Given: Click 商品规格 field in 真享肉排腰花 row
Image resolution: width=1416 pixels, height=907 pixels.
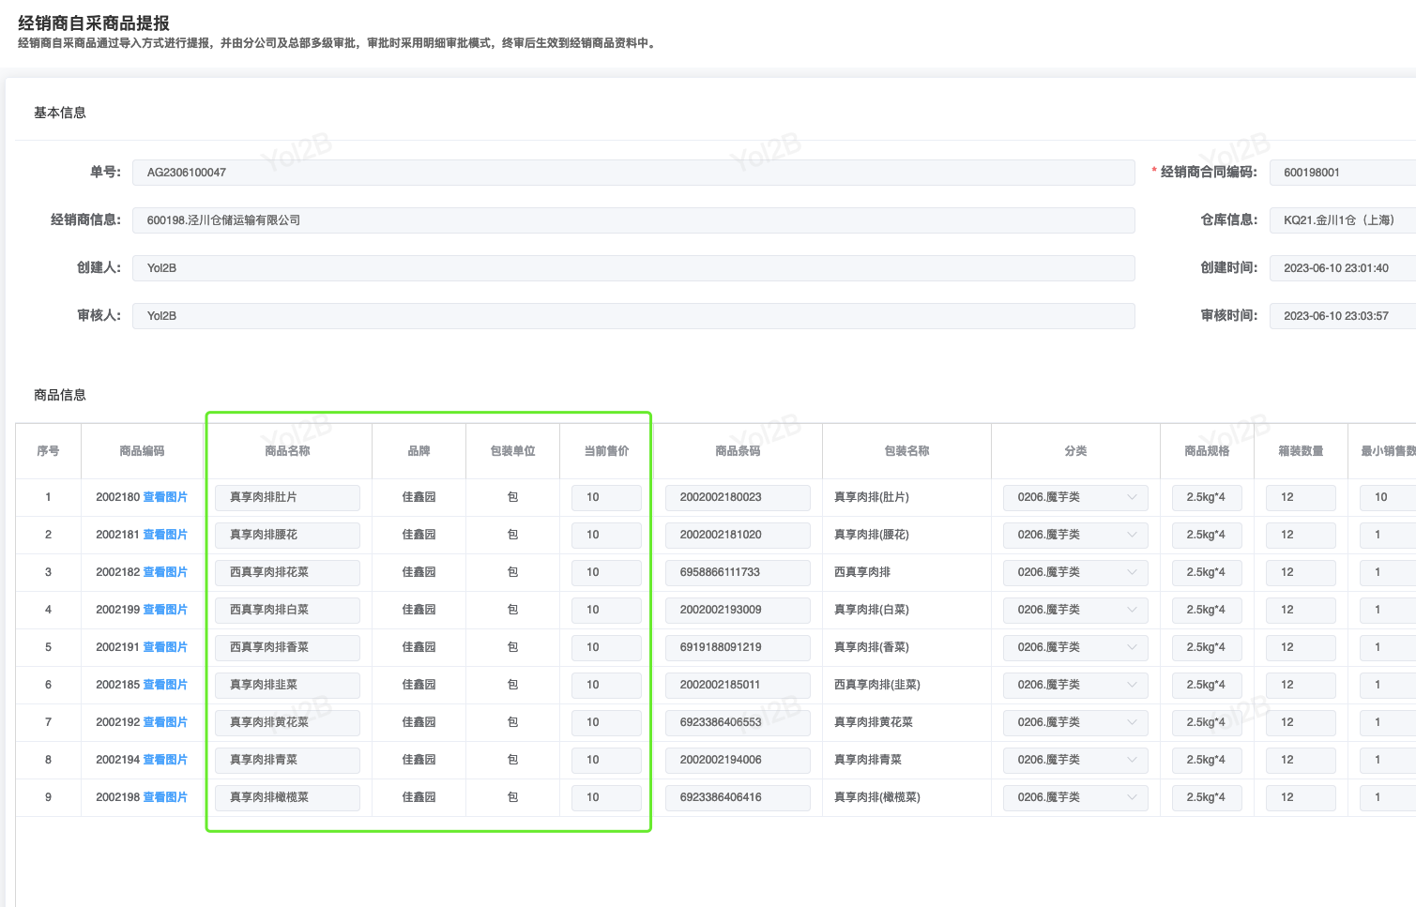Looking at the screenshot, I should [1207, 535].
